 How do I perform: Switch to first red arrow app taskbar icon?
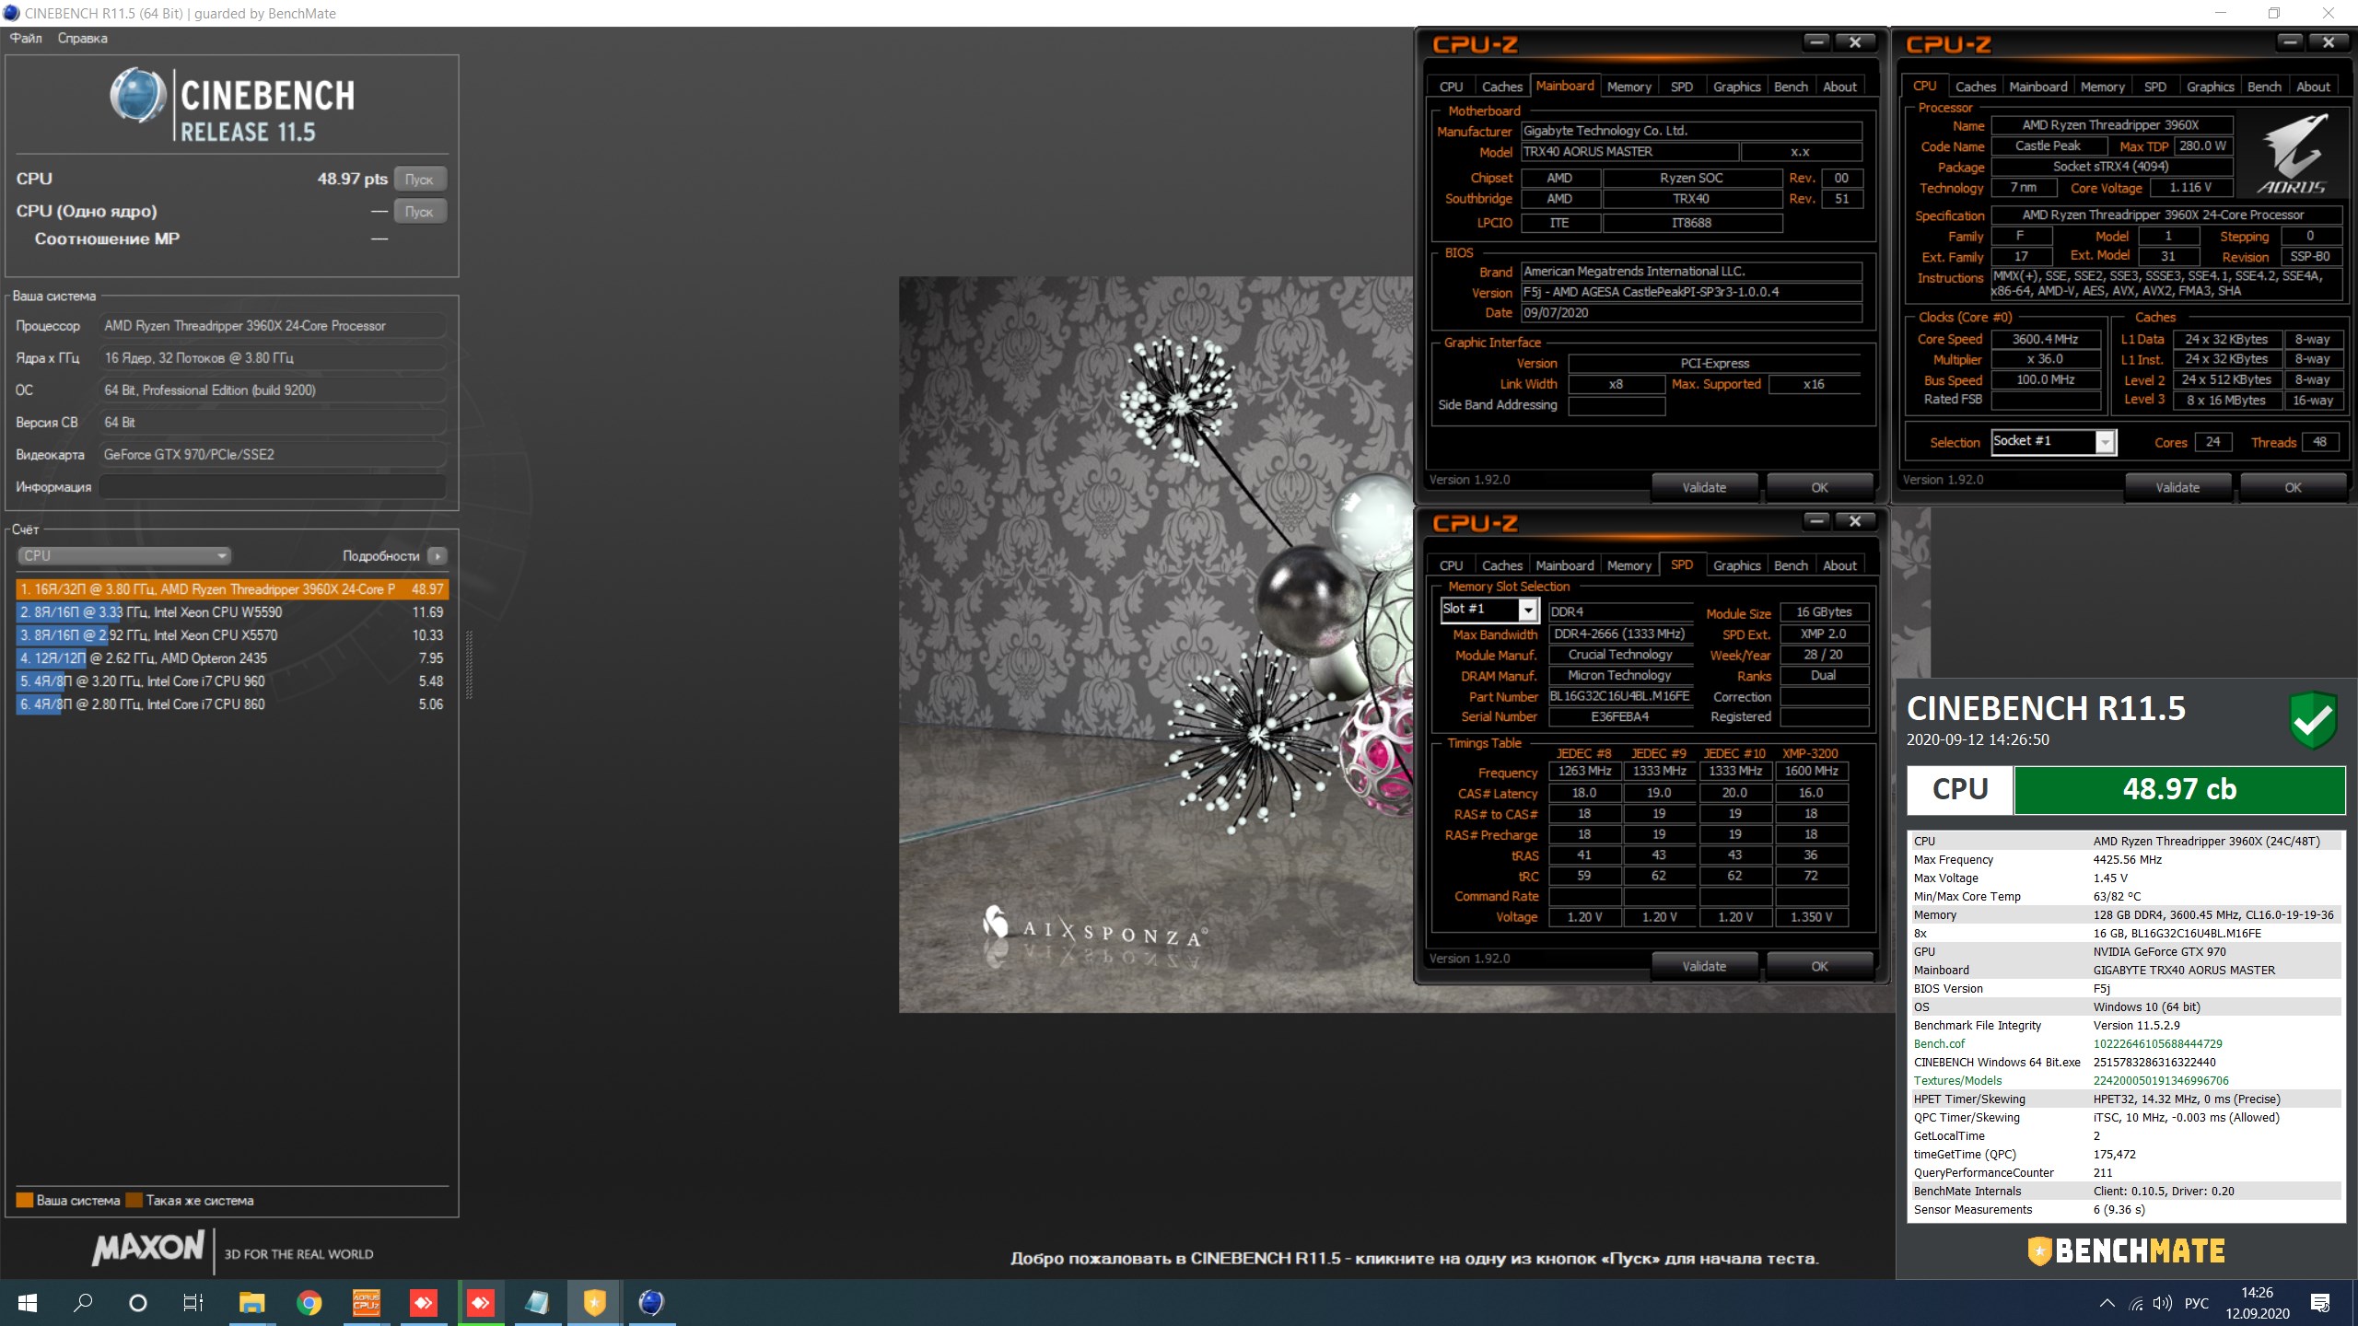click(423, 1302)
